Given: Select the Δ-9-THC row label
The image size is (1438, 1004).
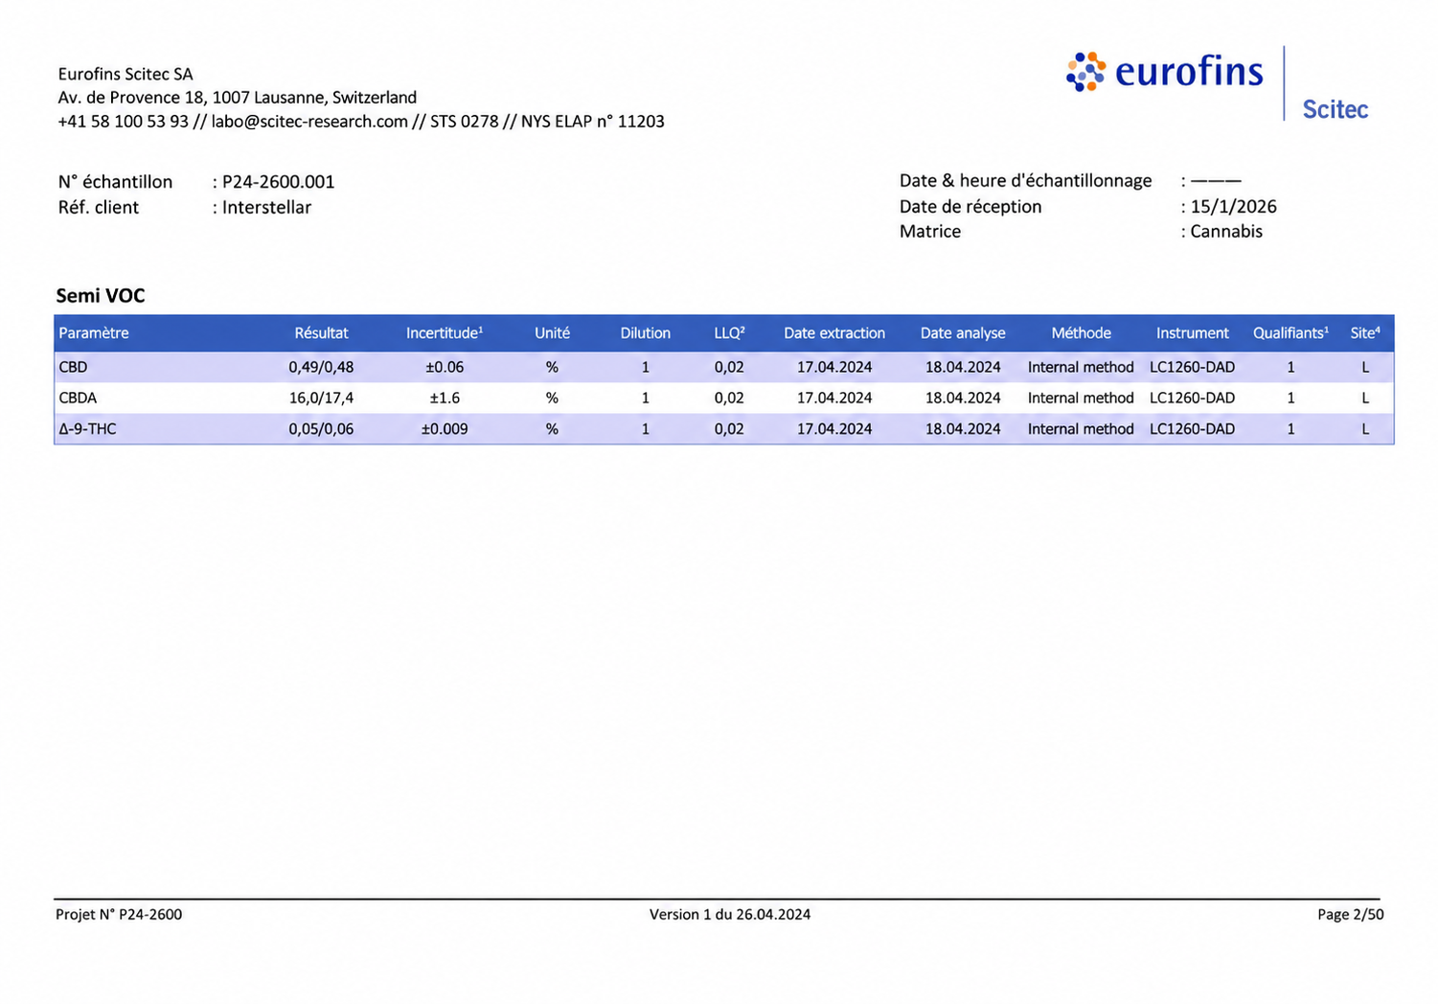Looking at the screenshot, I should pyautogui.click(x=87, y=429).
